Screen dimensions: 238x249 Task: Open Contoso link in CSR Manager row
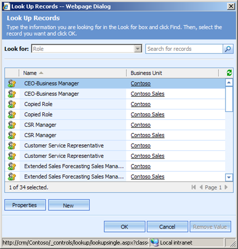(141, 125)
